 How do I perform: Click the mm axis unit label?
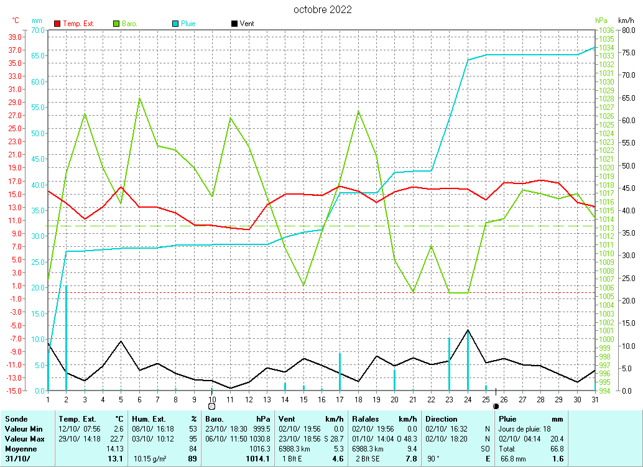[37, 21]
